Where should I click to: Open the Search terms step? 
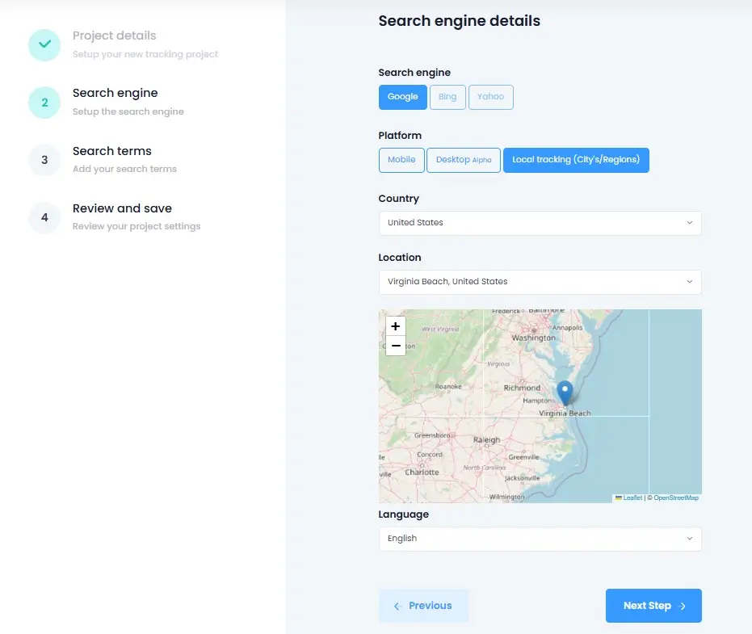coord(111,151)
